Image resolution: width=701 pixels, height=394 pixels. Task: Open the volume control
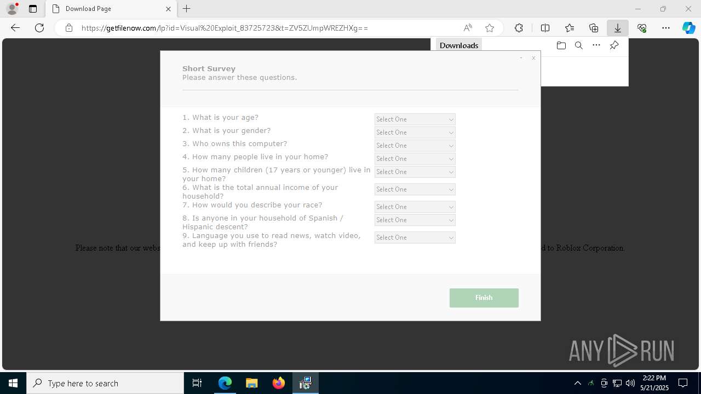pos(630,383)
